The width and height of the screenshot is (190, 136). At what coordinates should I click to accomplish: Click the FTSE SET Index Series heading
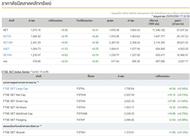(x=16, y=72)
